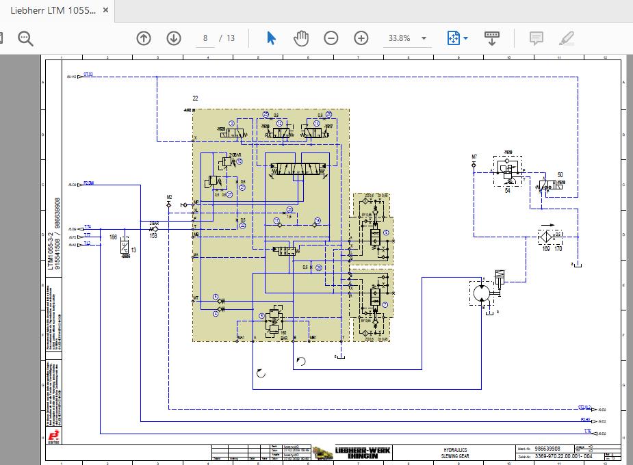Select the Hand tool in the toolbar
The image size is (633, 465).
point(301,38)
